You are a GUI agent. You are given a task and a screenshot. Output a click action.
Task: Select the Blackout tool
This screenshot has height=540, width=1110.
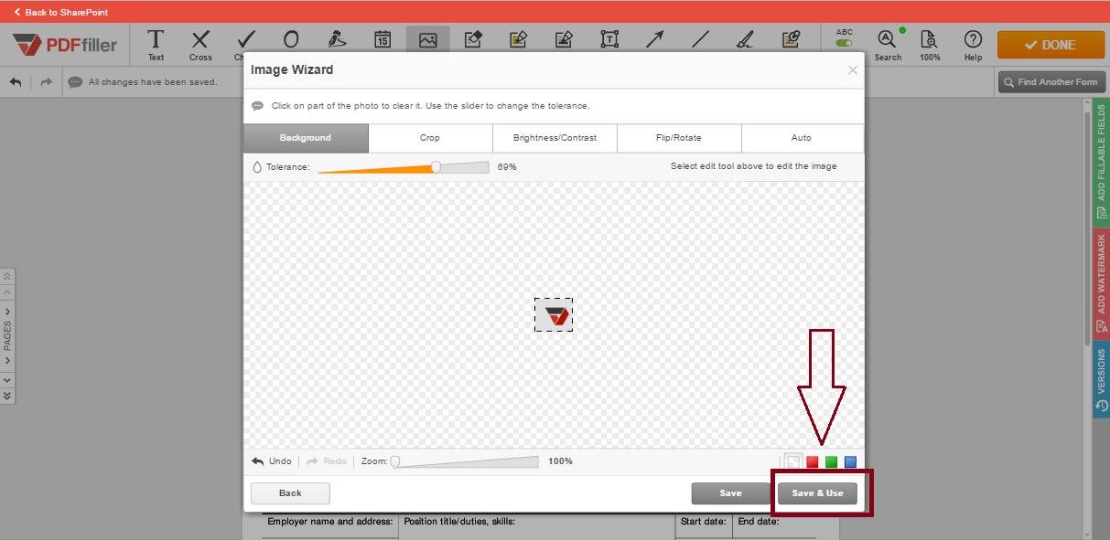click(564, 40)
